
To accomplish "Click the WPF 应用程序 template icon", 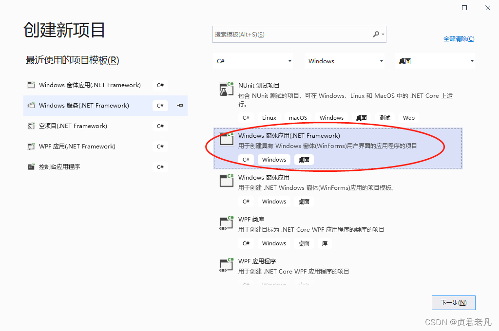I will click(x=226, y=264).
